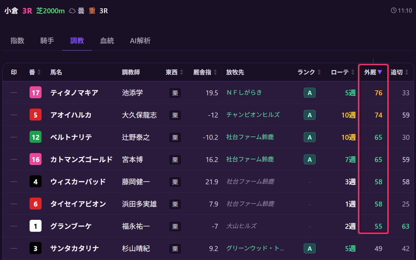Open horse アオイハルカ
The height and width of the screenshot is (260, 416).
(x=71, y=115)
